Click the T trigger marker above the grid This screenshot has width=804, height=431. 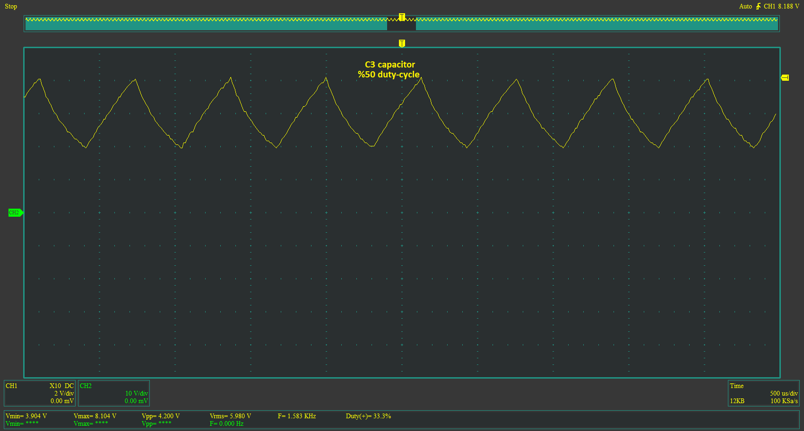(402, 43)
